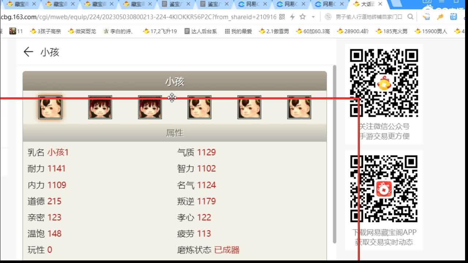Click the 下载网易藏宝阁APP caption text

coord(384,232)
